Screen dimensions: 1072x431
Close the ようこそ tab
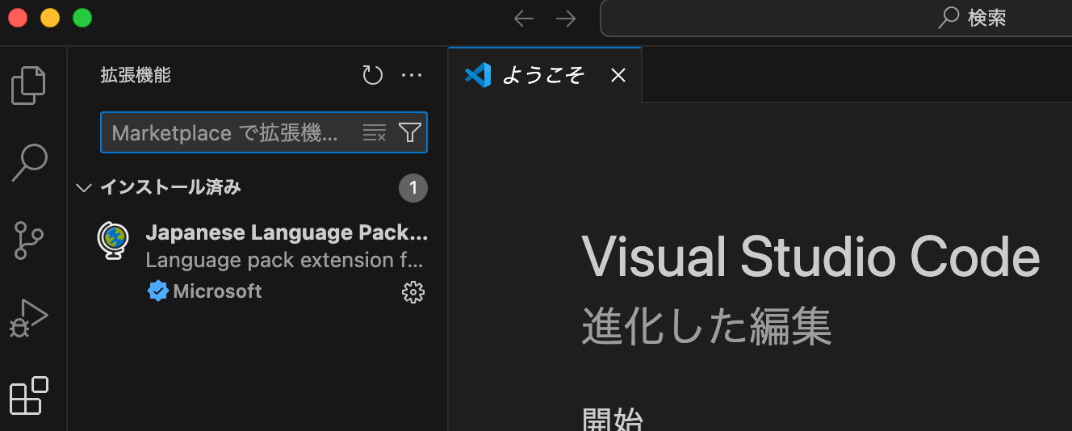coord(618,76)
